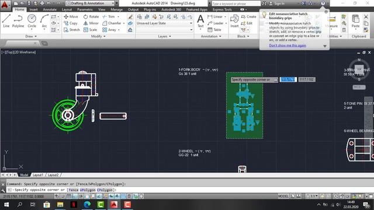Expand the Layers panel
Viewport: 374px width, 210px height.
pyautogui.click(x=165, y=36)
